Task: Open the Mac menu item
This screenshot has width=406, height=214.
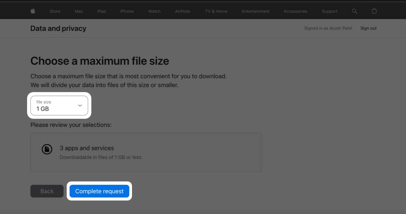Action: [x=79, y=11]
